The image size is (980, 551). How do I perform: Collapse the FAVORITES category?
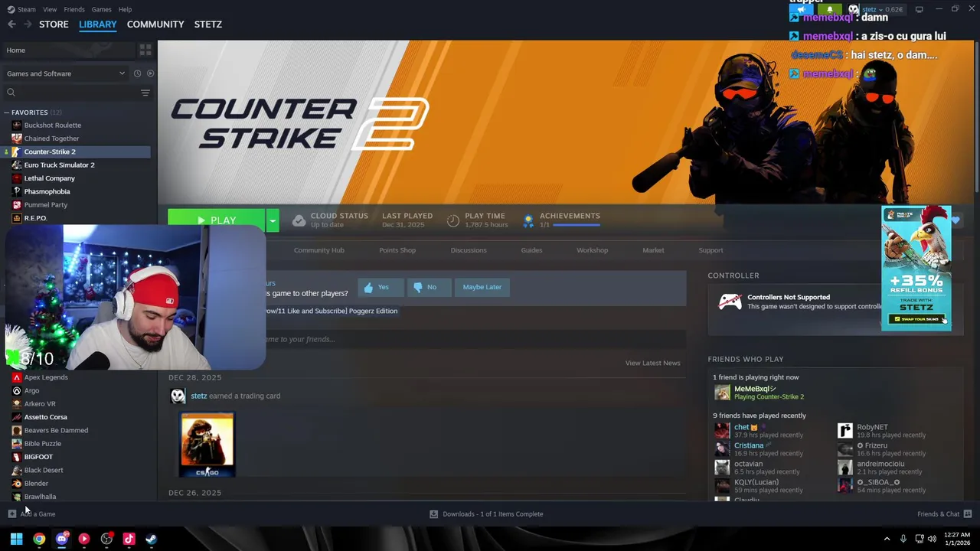7,112
